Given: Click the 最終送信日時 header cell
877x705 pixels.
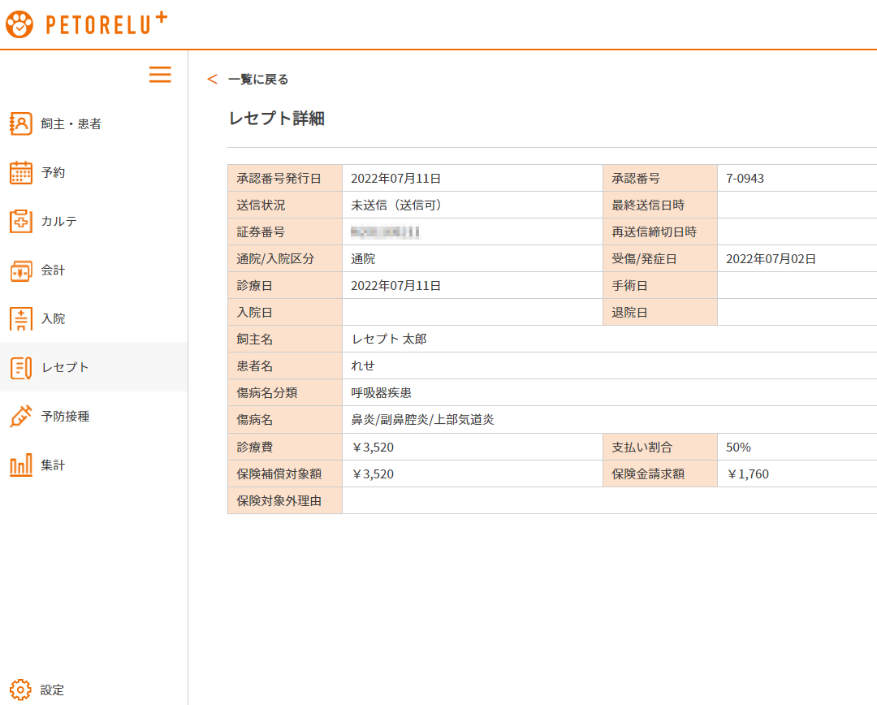Looking at the screenshot, I should coord(660,205).
